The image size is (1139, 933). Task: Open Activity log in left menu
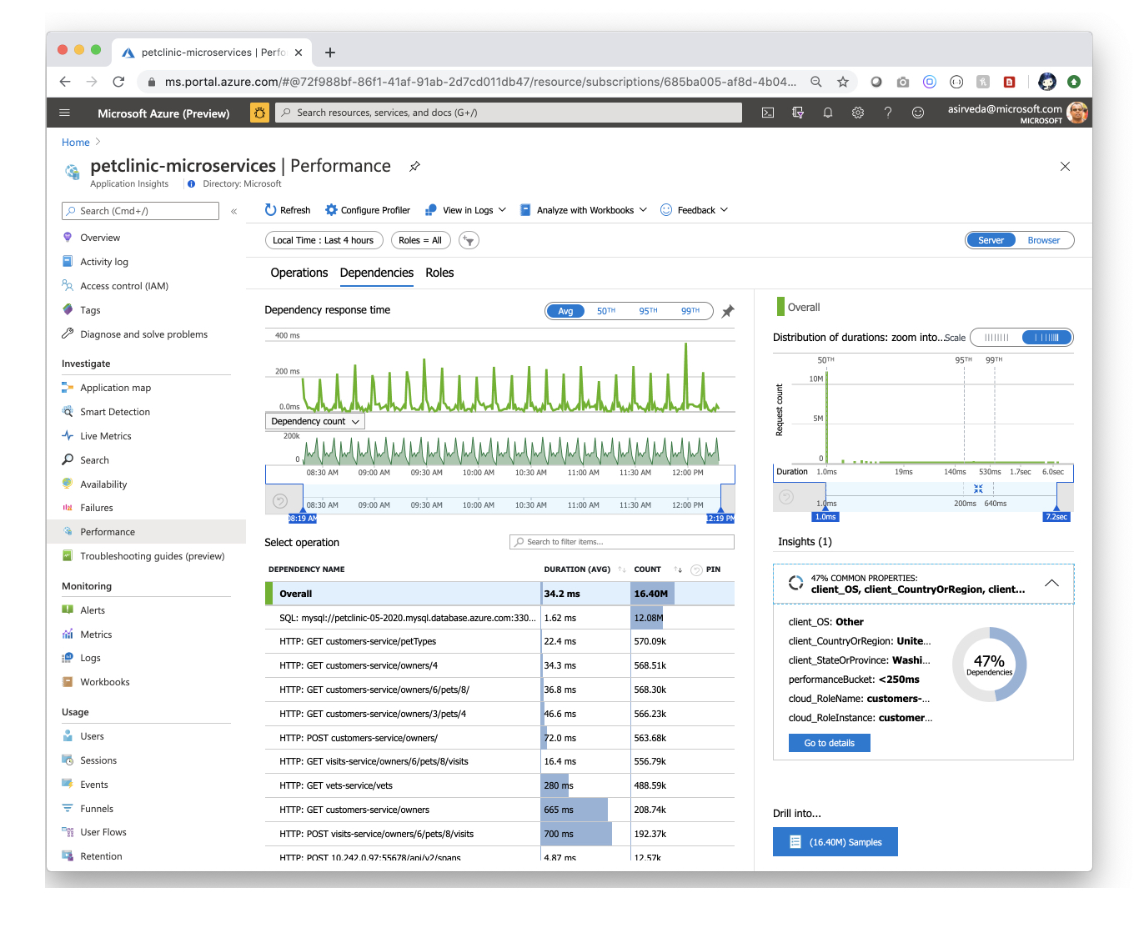coord(104,262)
